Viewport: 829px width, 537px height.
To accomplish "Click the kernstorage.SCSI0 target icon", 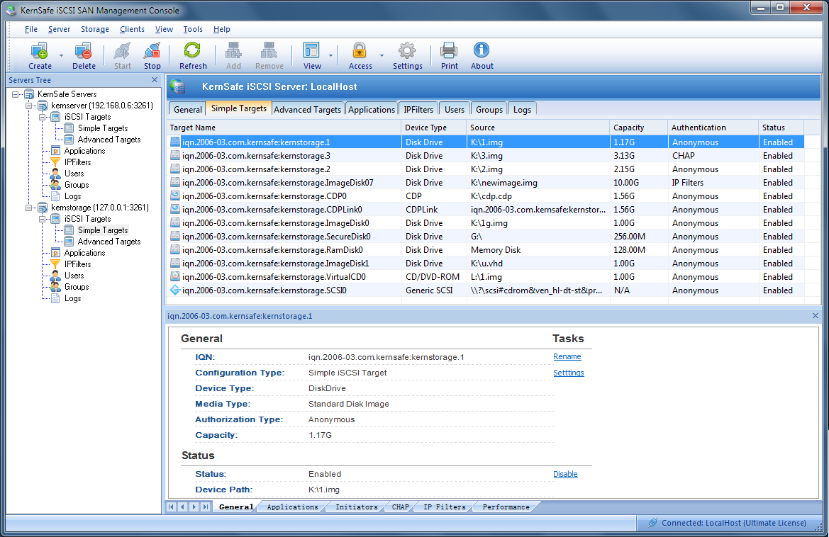I will 175,290.
